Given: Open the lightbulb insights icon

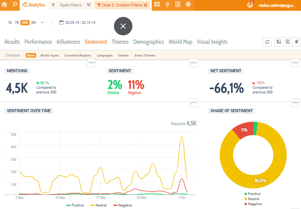Looking at the screenshot, I should [167, 4].
